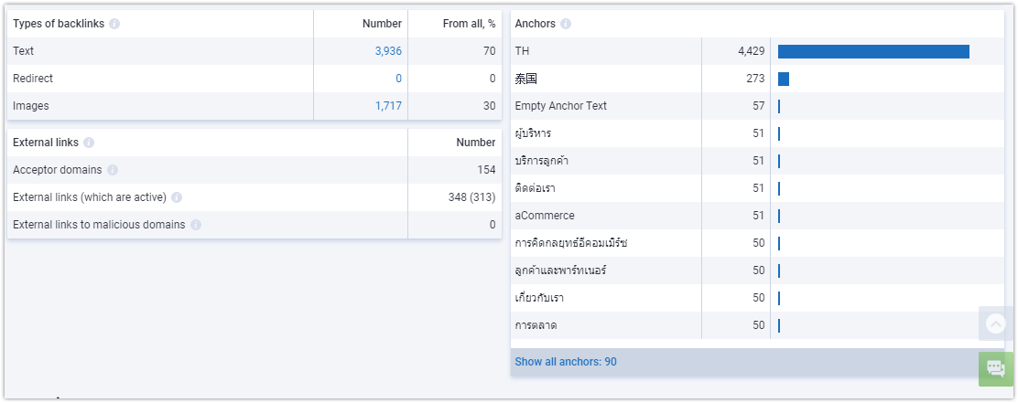This screenshot has width=1018, height=403.
Task: Open info tooltip for Acceptor domains
Action: [113, 170]
